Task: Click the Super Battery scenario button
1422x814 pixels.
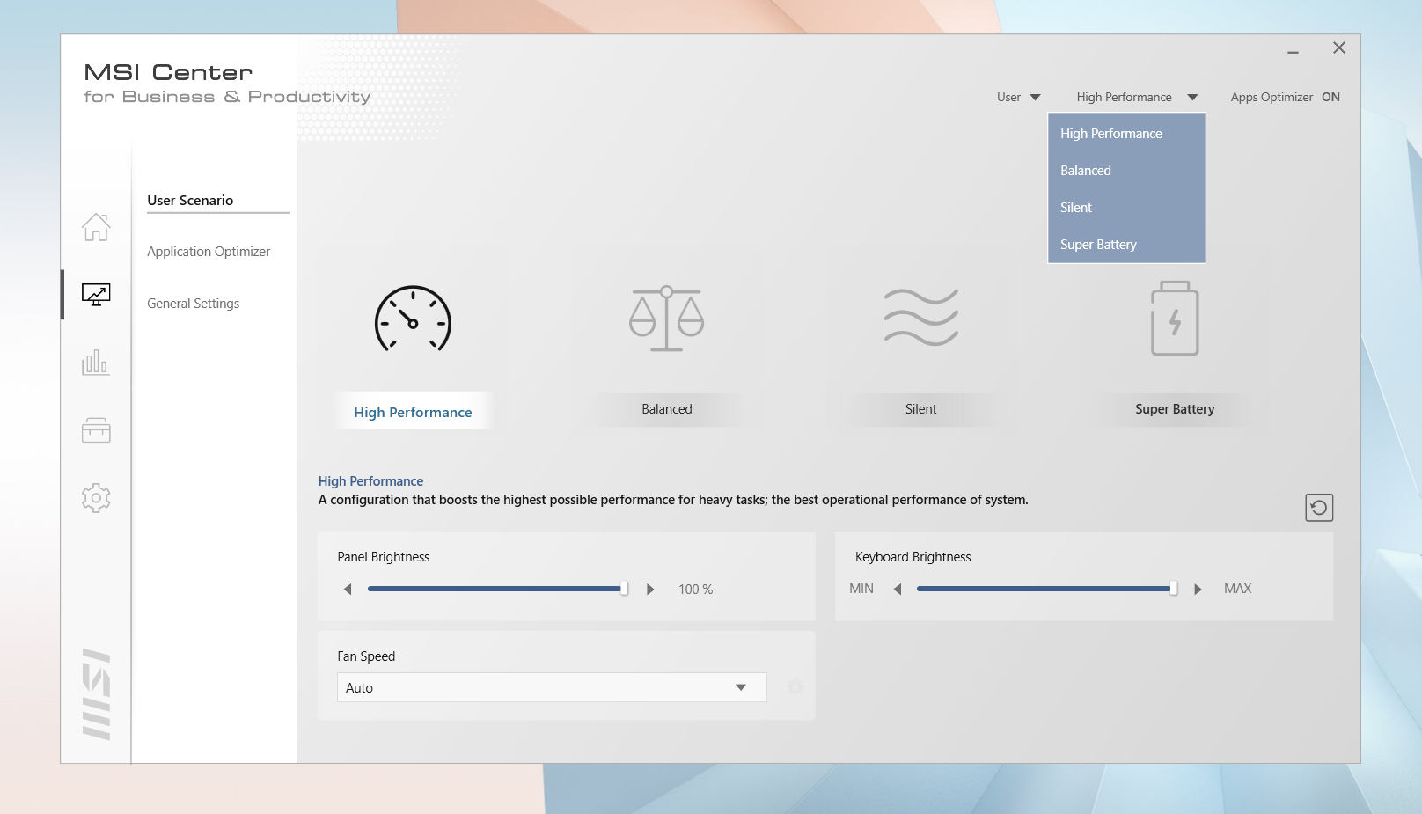Action: pyautogui.click(x=1175, y=409)
